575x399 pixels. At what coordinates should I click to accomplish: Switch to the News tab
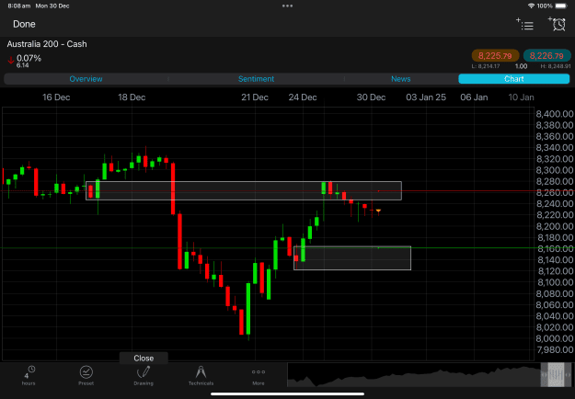[x=400, y=79]
